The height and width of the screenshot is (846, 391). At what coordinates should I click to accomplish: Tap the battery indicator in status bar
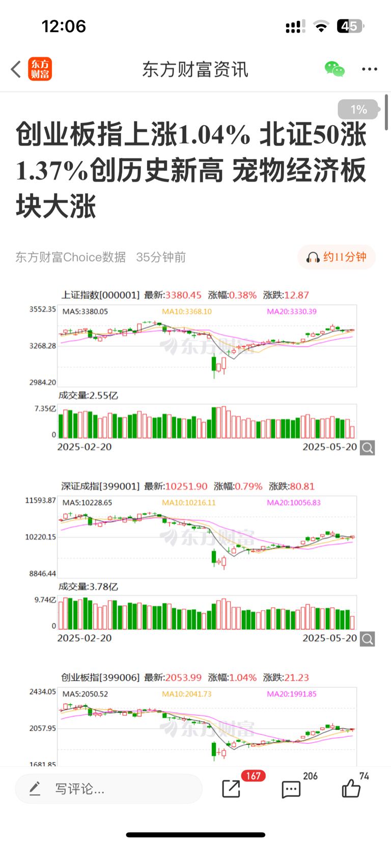(350, 26)
